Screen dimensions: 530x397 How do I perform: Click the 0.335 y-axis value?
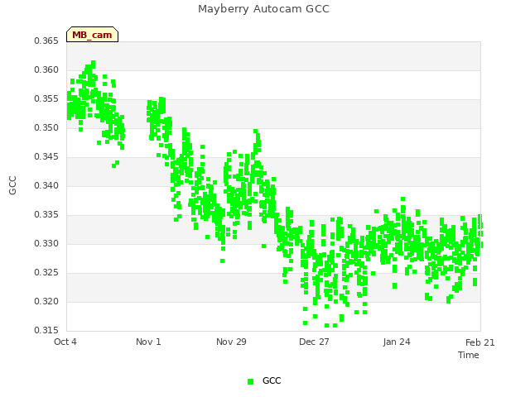[x=46, y=215]
